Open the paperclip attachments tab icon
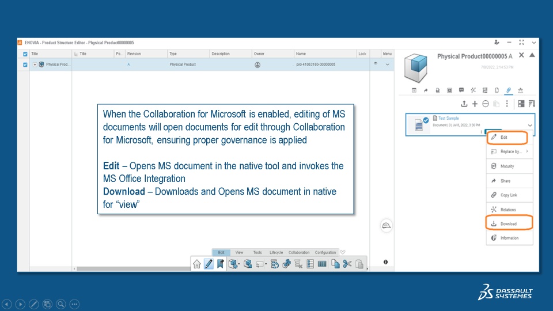553x311 pixels. tap(509, 90)
